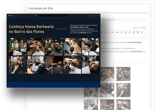This screenshot has height=110, width=158.
Task: Click the editor text 'autenticidade,'
Action: click(x=135, y=42)
